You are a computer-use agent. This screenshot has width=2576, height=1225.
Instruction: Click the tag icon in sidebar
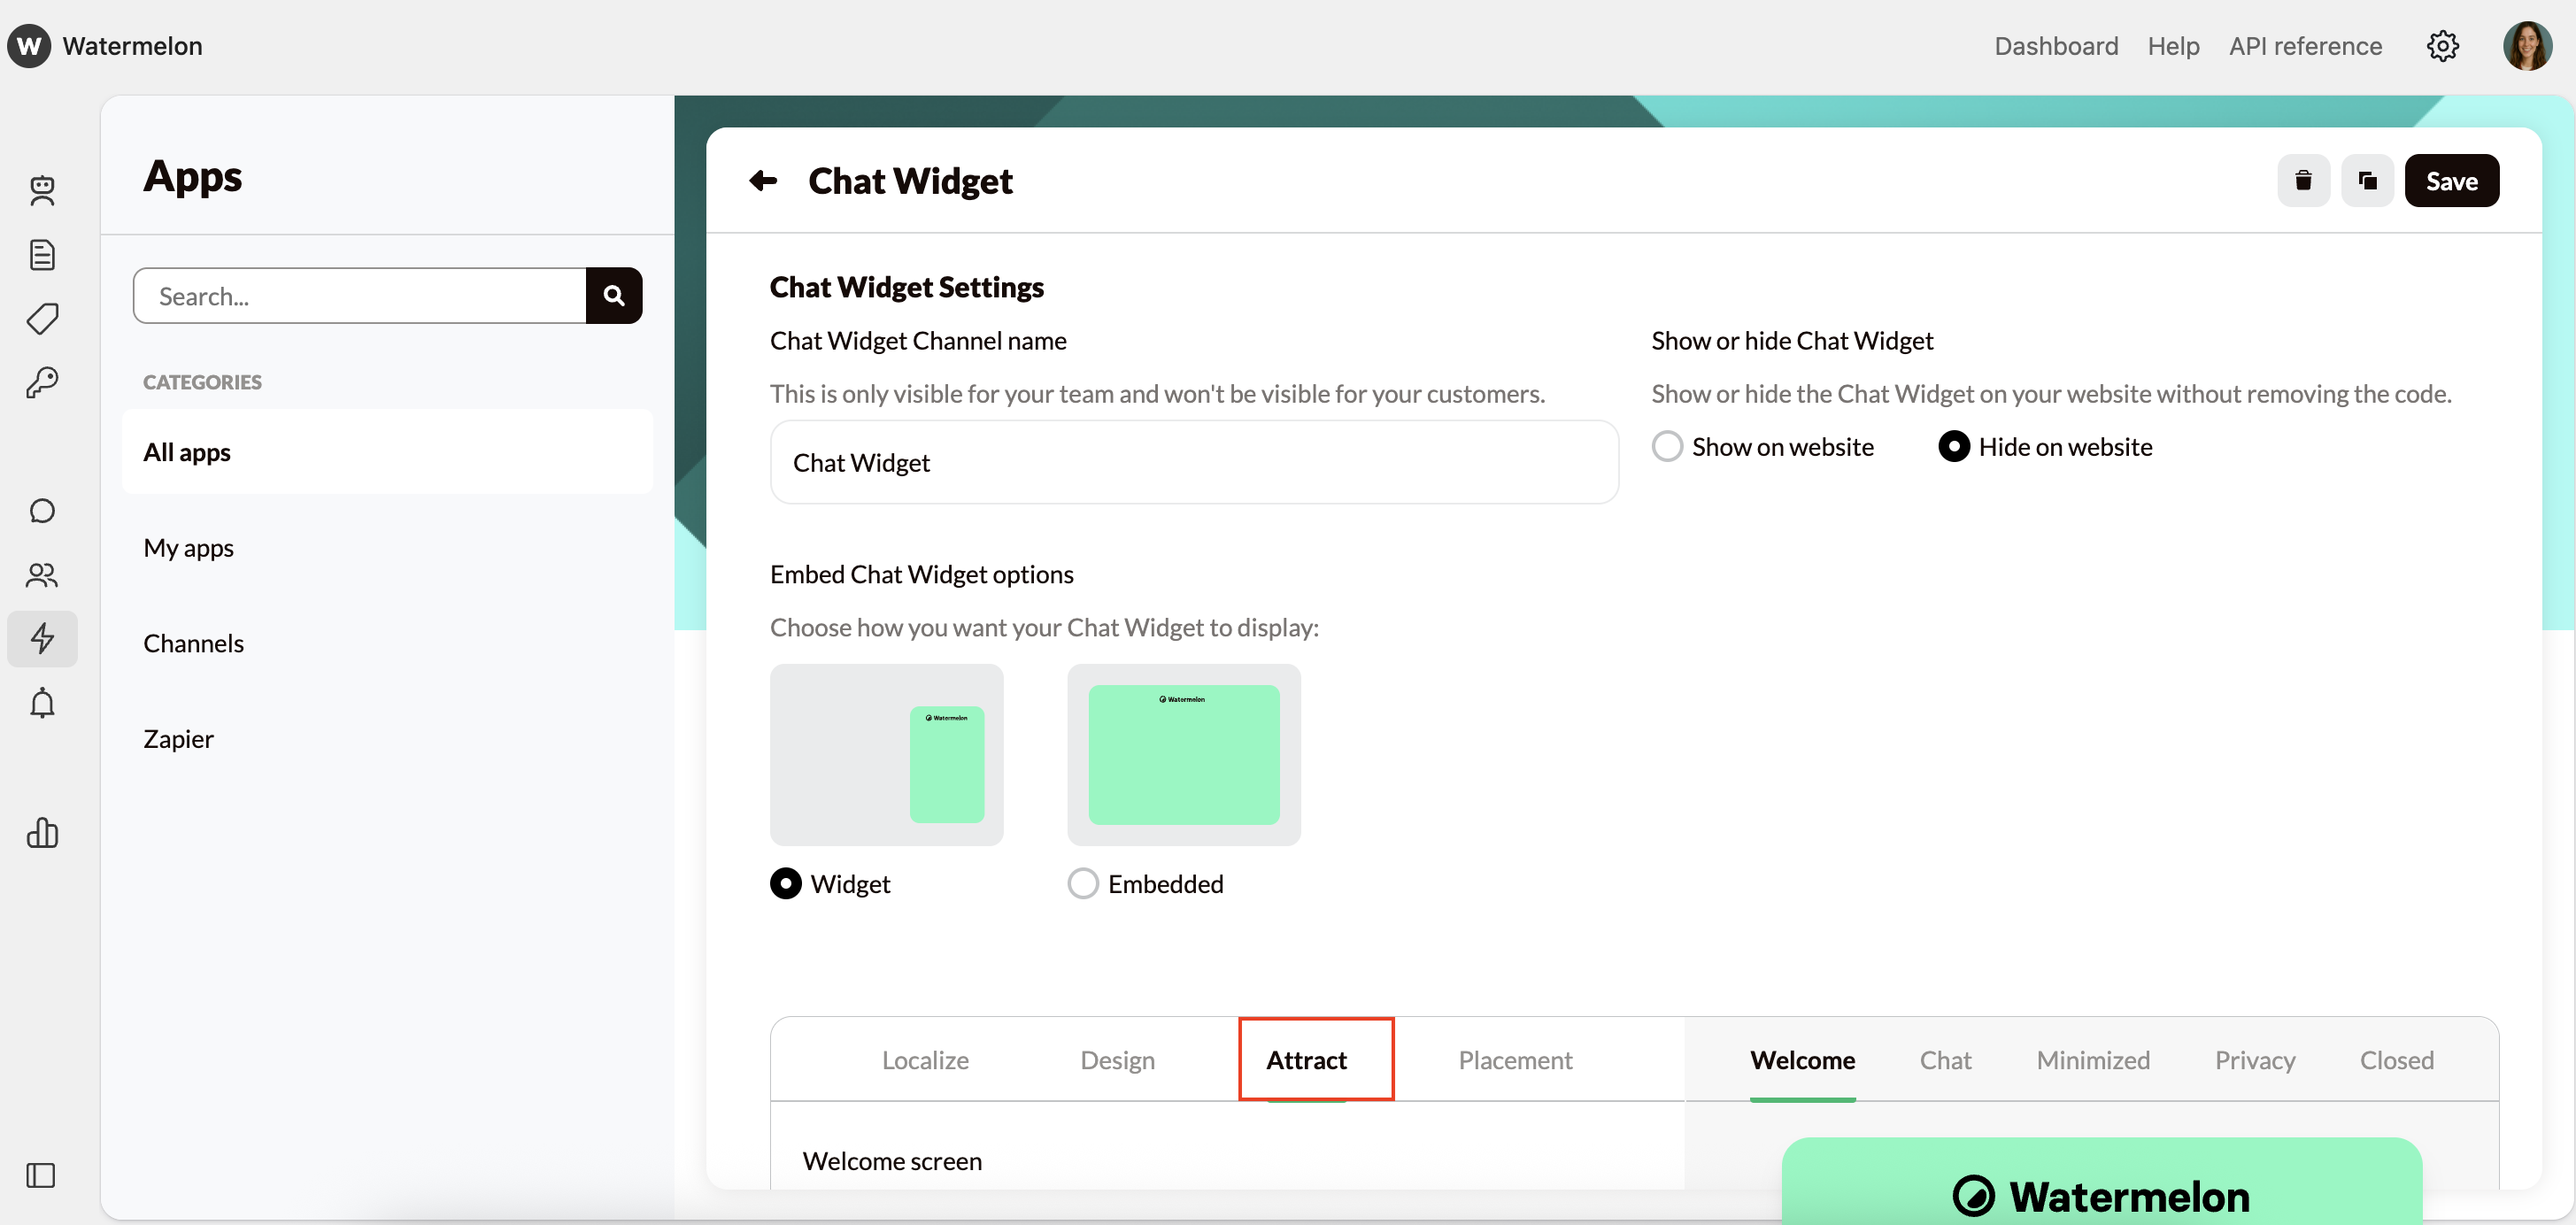coord(42,319)
